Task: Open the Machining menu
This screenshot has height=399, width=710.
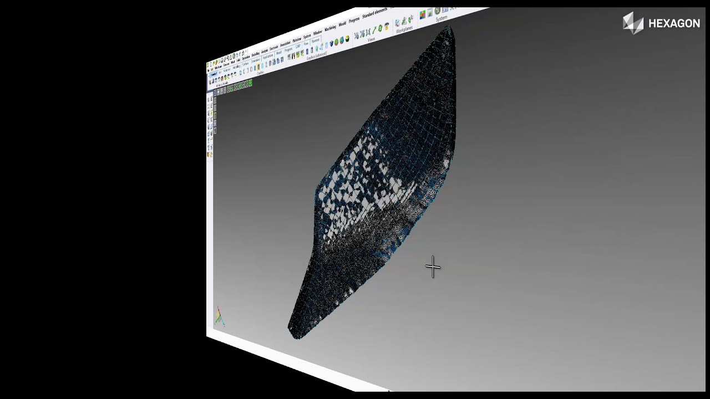Action: pyautogui.click(x=331, y=28)
